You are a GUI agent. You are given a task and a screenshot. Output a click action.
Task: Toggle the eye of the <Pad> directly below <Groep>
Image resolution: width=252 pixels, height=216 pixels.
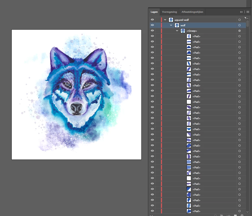(152, 36)
